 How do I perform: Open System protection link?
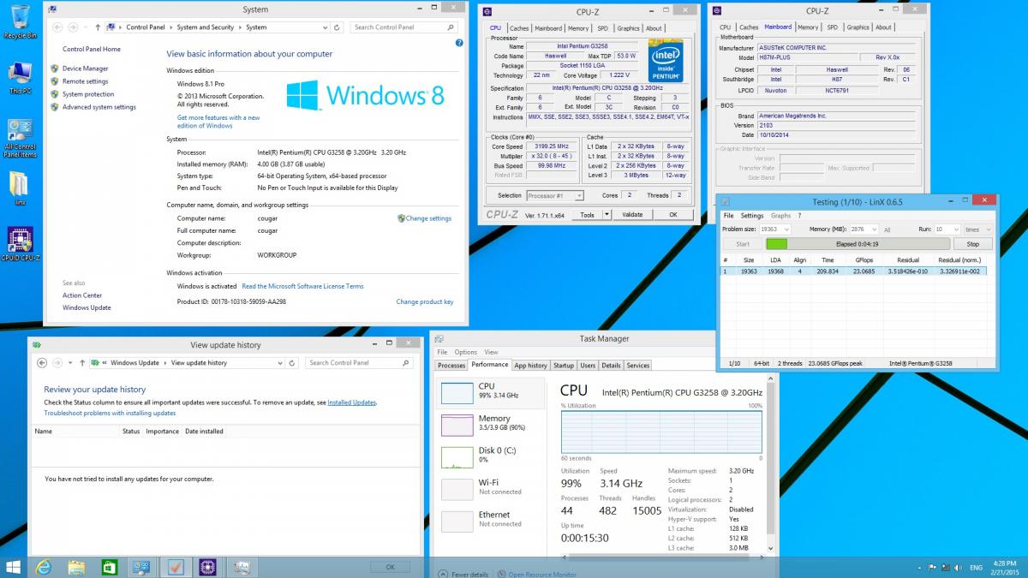(88, 94)
